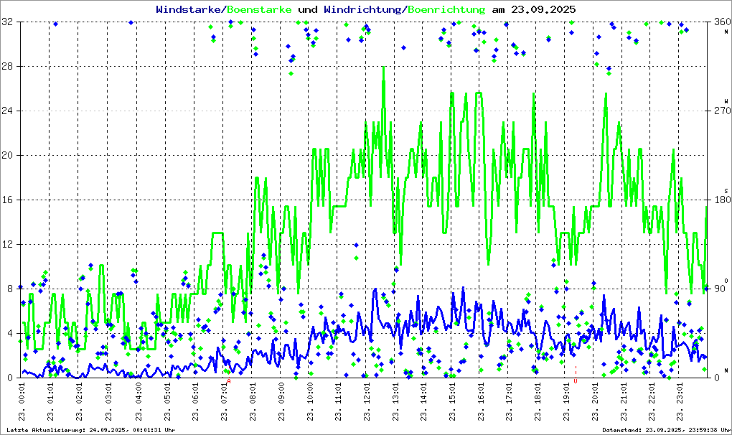Click the wind speed axis value 32
This screenshot has height=435, width=732.
pos(7,22)
